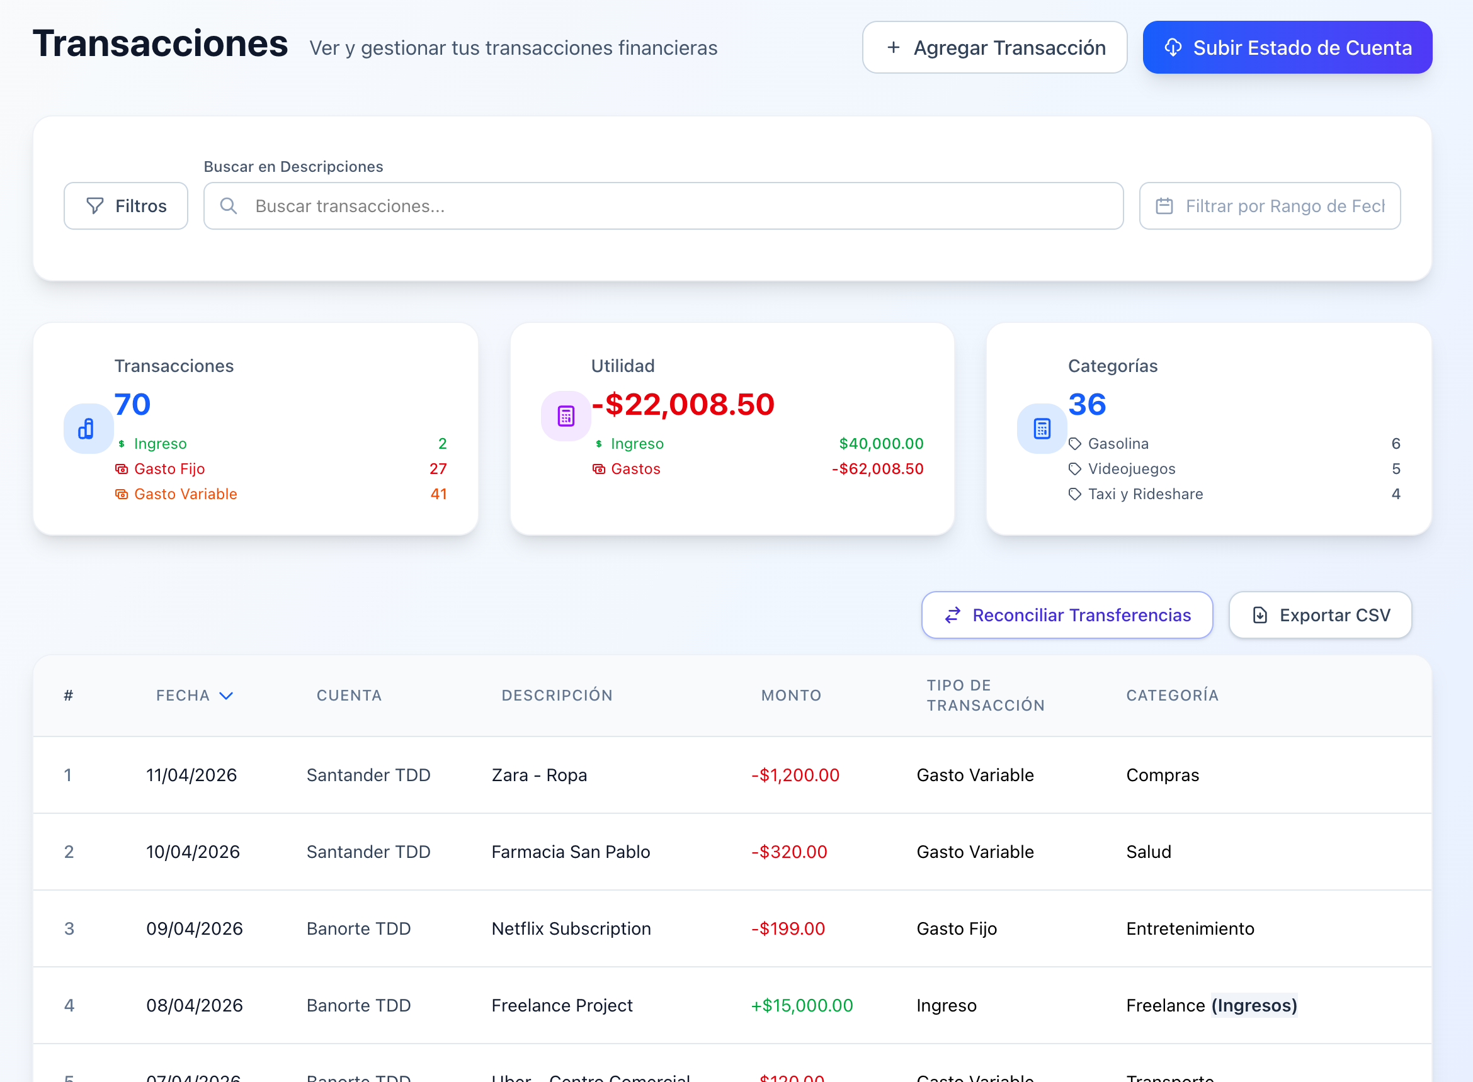This screenshot has width=1473, height=1082.
Task: Click the calculator icon on the Utilidad card
Action: [x=565, y=415]
